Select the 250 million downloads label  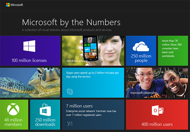click(x=45, y=122)
